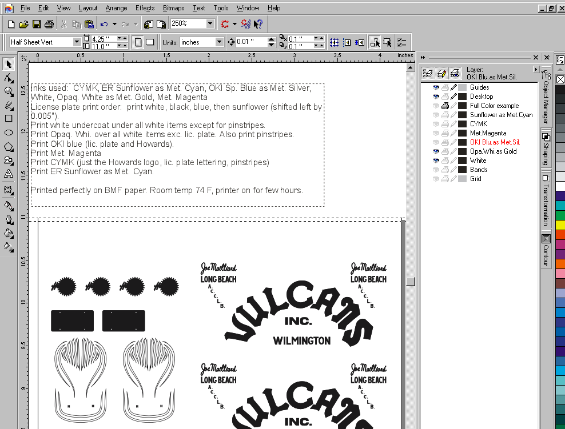This screenshot has width=565, height=429.
Task: Select the Text tool
Action: coord(9,174)
